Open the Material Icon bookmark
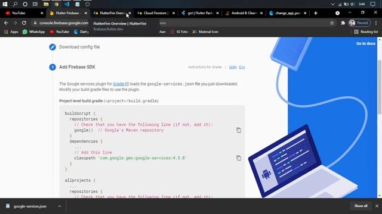 (x=205, y=32)
